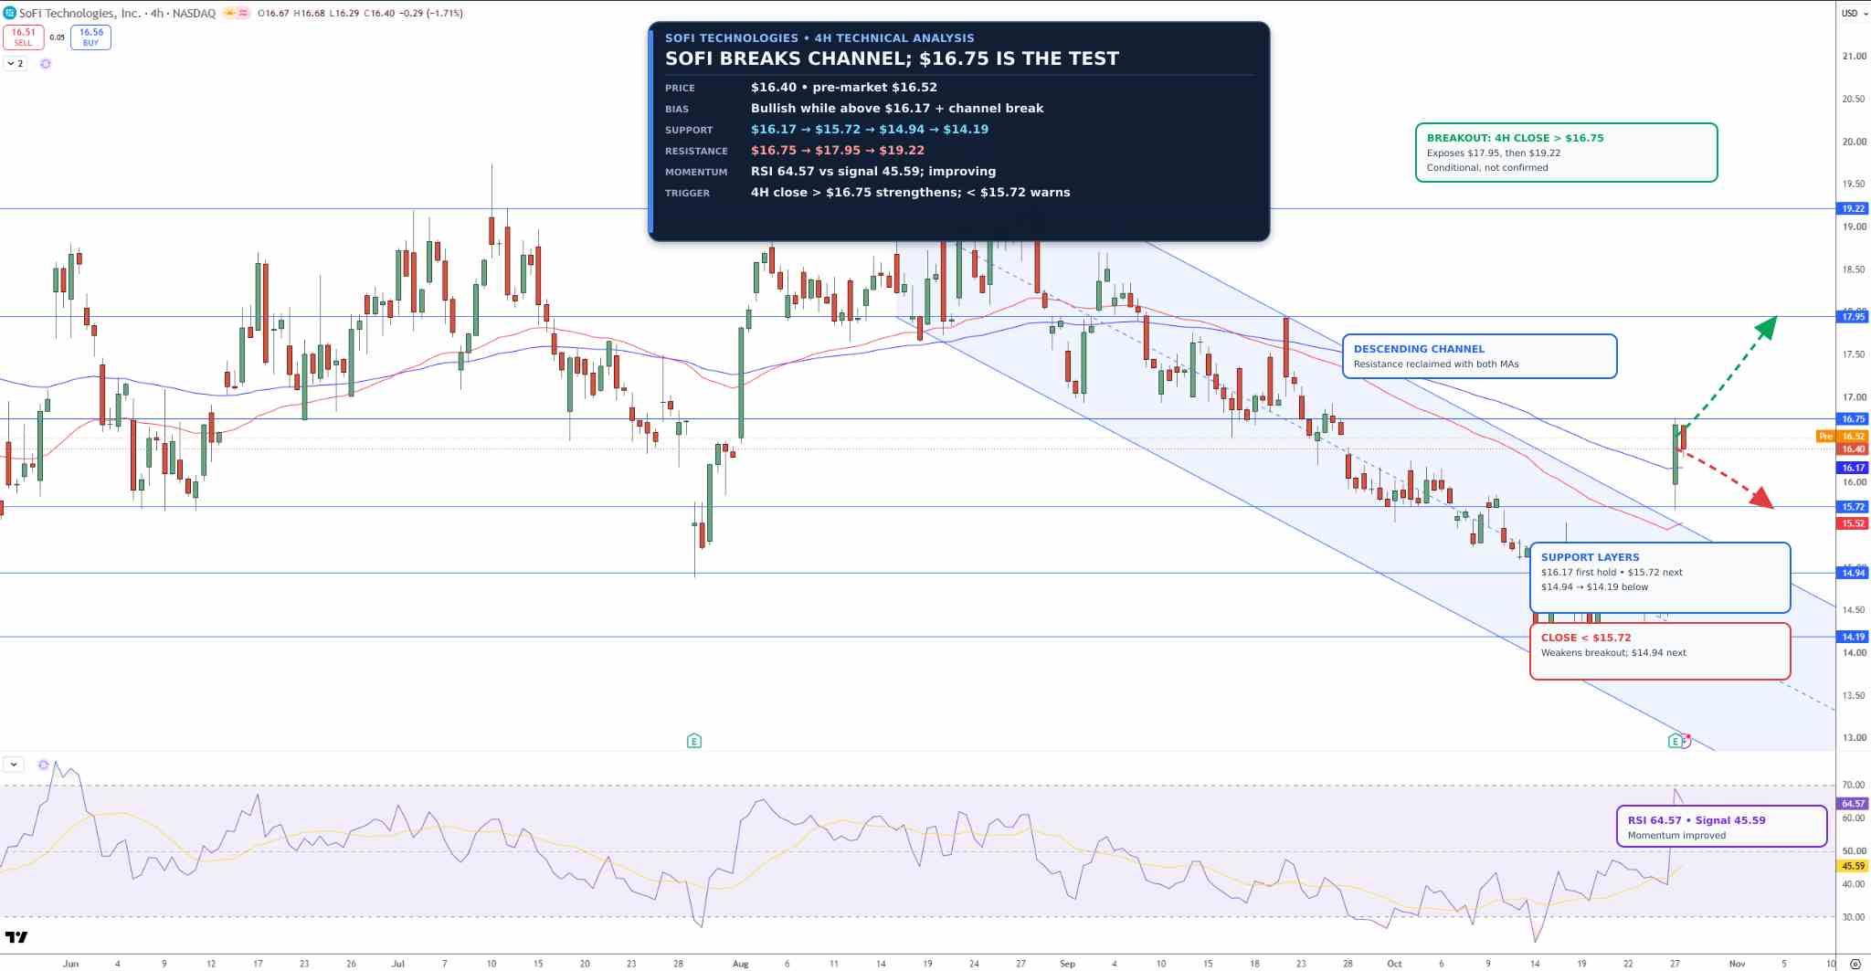
Task: Click the 21.00 tick on the price scale
Action: pyautogui.click(x=1854, y=57)
